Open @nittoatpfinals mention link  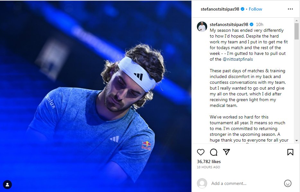click(238, 59)
